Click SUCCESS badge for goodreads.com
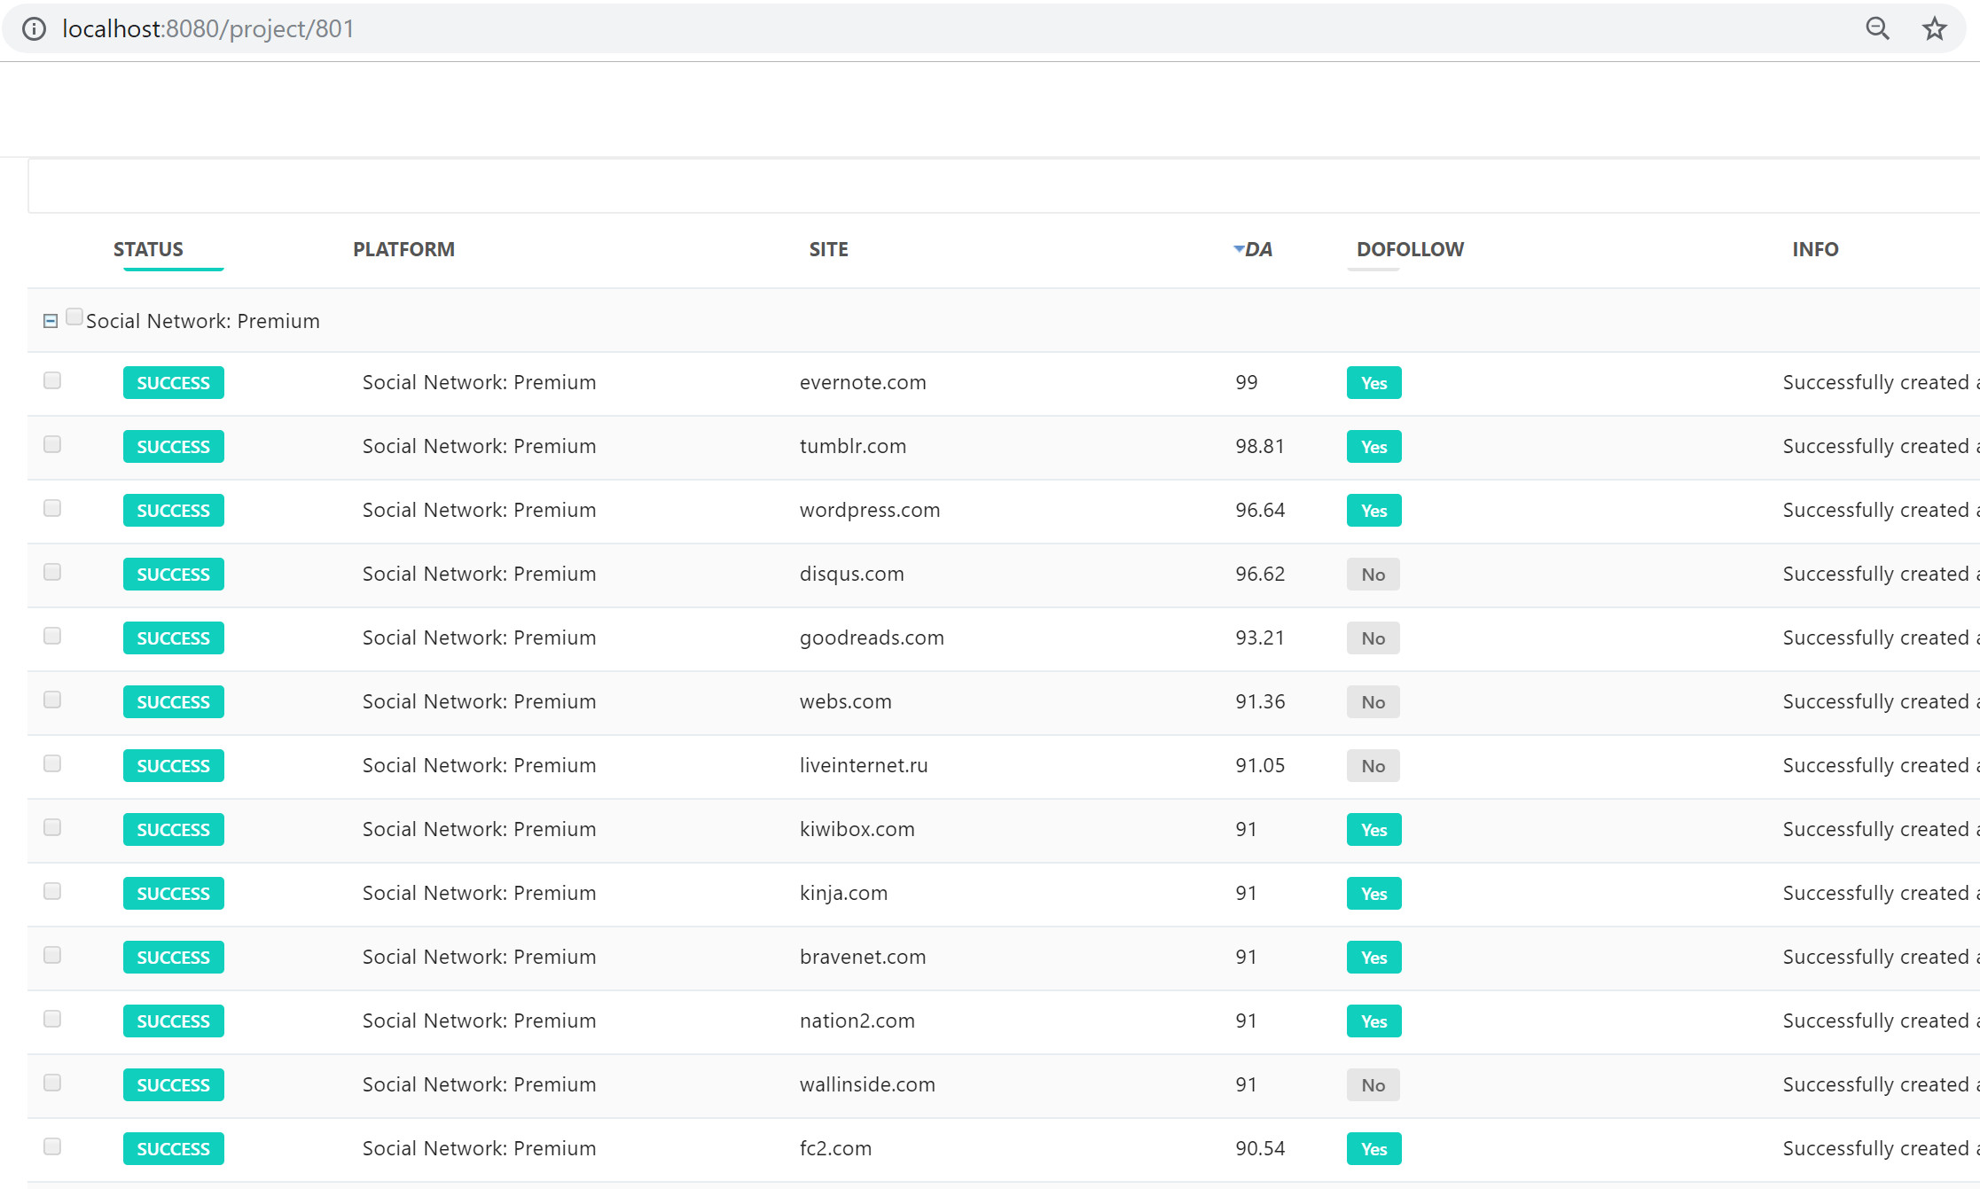1980x1189 pixels. click(x=174, y=638)
